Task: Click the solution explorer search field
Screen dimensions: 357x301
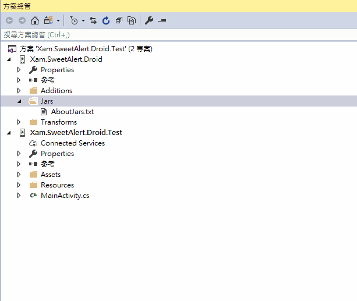Action: (x=179, y=35)
